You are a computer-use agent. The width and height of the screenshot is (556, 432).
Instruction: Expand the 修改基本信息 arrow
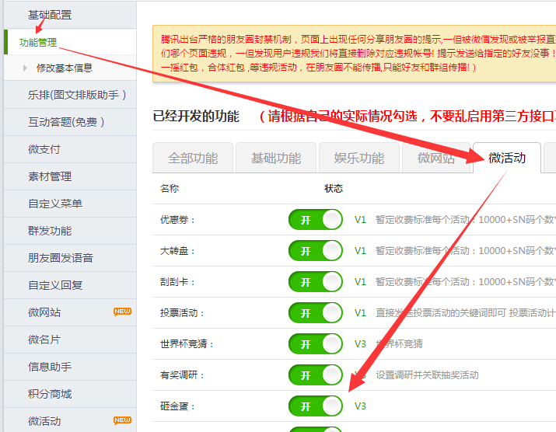[x=26, y=68]
